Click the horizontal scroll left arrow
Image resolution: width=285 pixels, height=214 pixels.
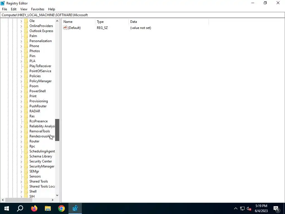tap(3, 200)
